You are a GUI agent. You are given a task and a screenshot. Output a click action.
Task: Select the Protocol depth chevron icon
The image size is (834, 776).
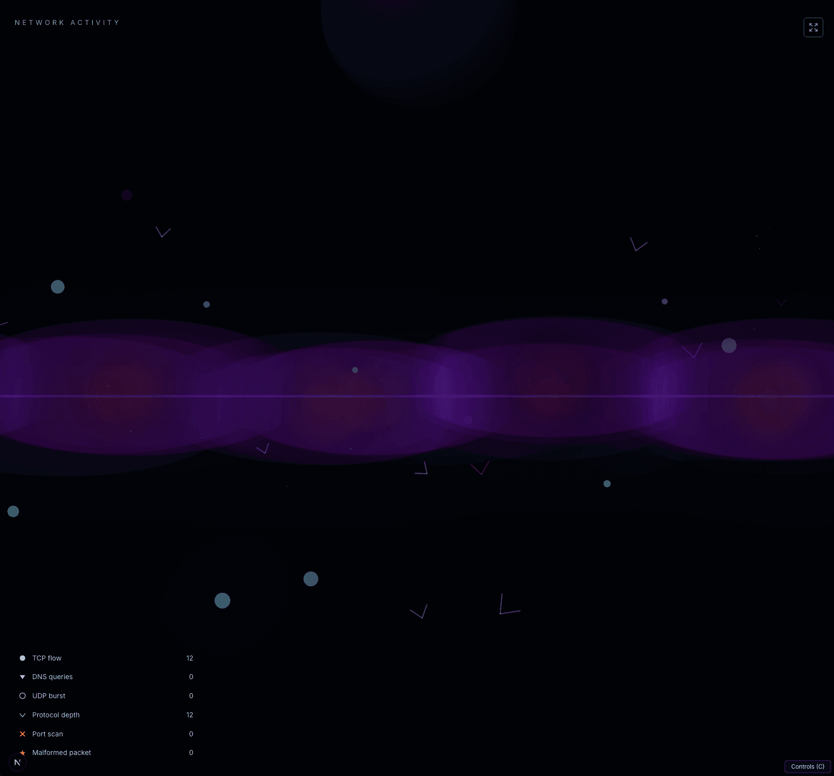(x=23, y=714)
